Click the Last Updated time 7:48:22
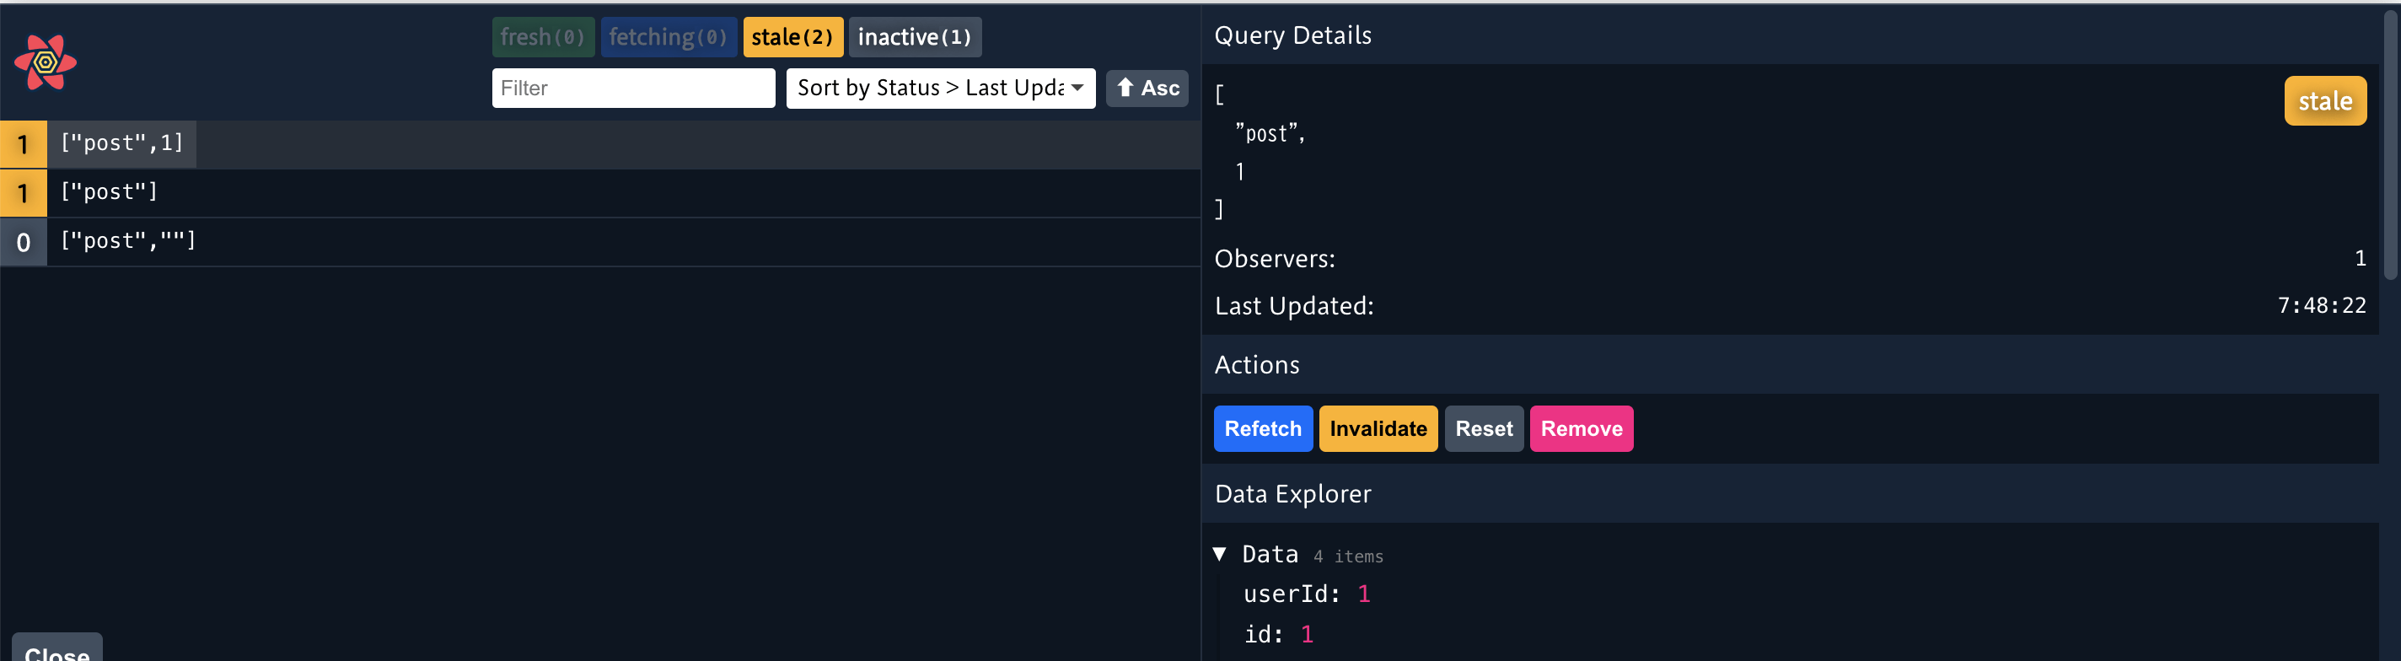 pos(2321,306)
